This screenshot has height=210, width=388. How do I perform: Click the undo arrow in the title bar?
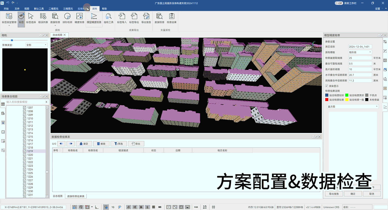coord(8,3)
